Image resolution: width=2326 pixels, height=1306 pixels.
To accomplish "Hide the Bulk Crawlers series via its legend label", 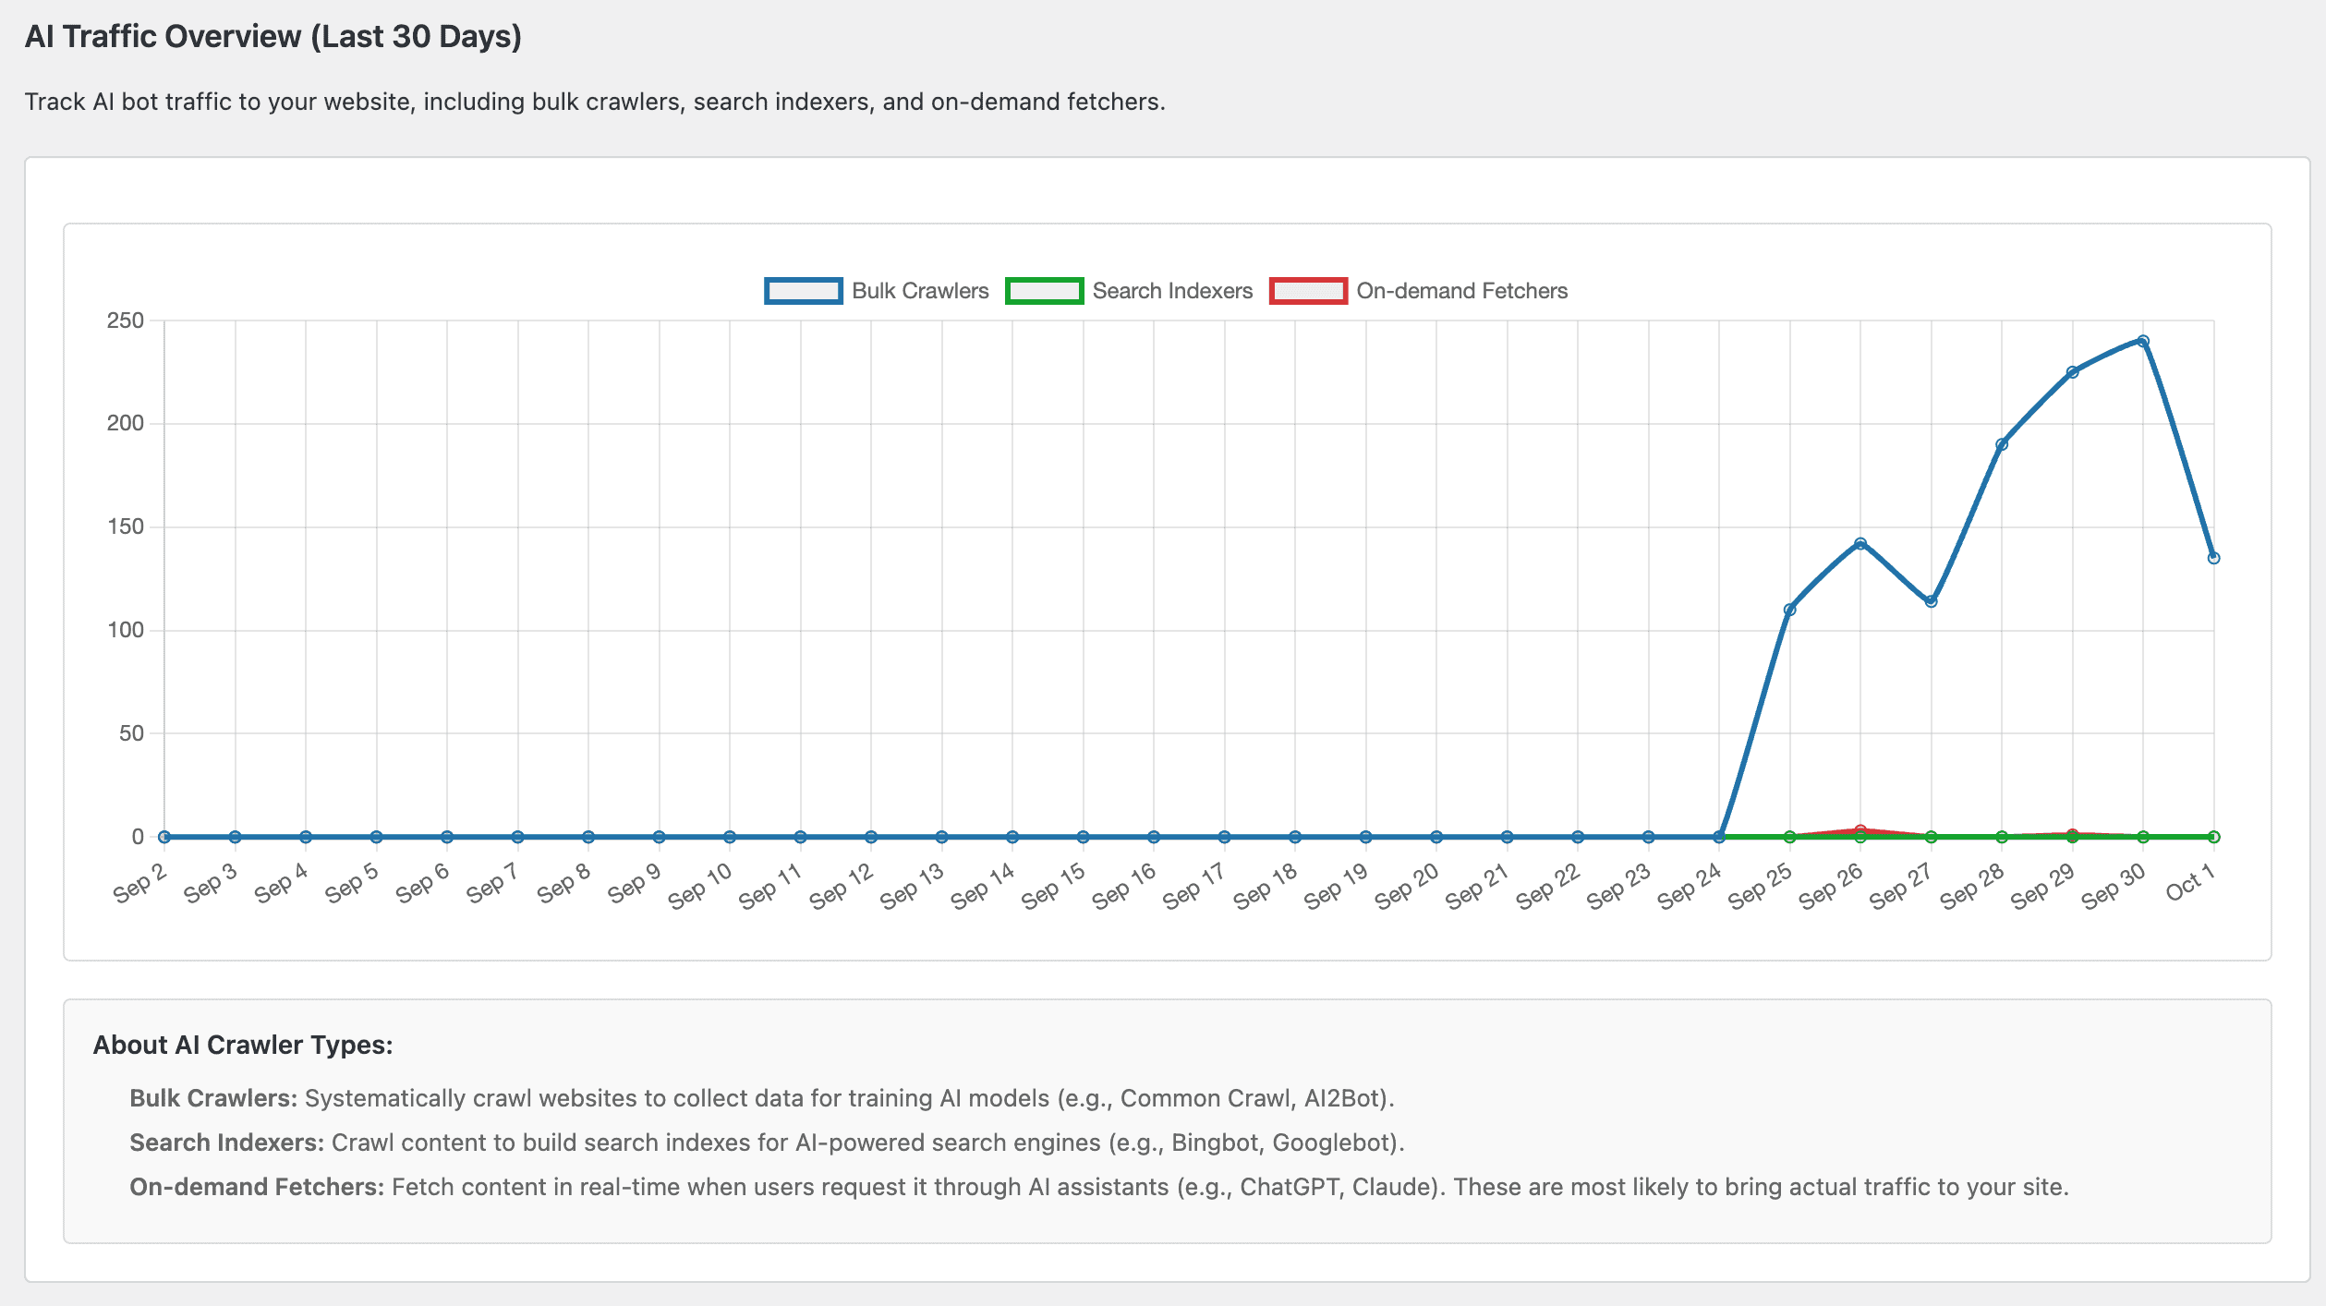I will tap(919, 291).
